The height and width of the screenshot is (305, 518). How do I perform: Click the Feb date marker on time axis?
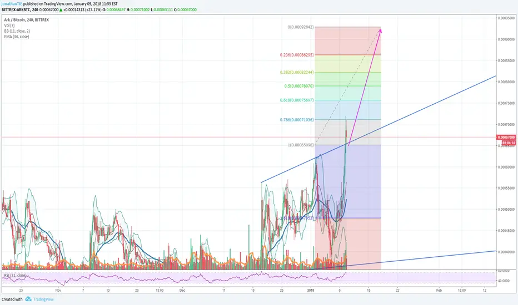439,291
